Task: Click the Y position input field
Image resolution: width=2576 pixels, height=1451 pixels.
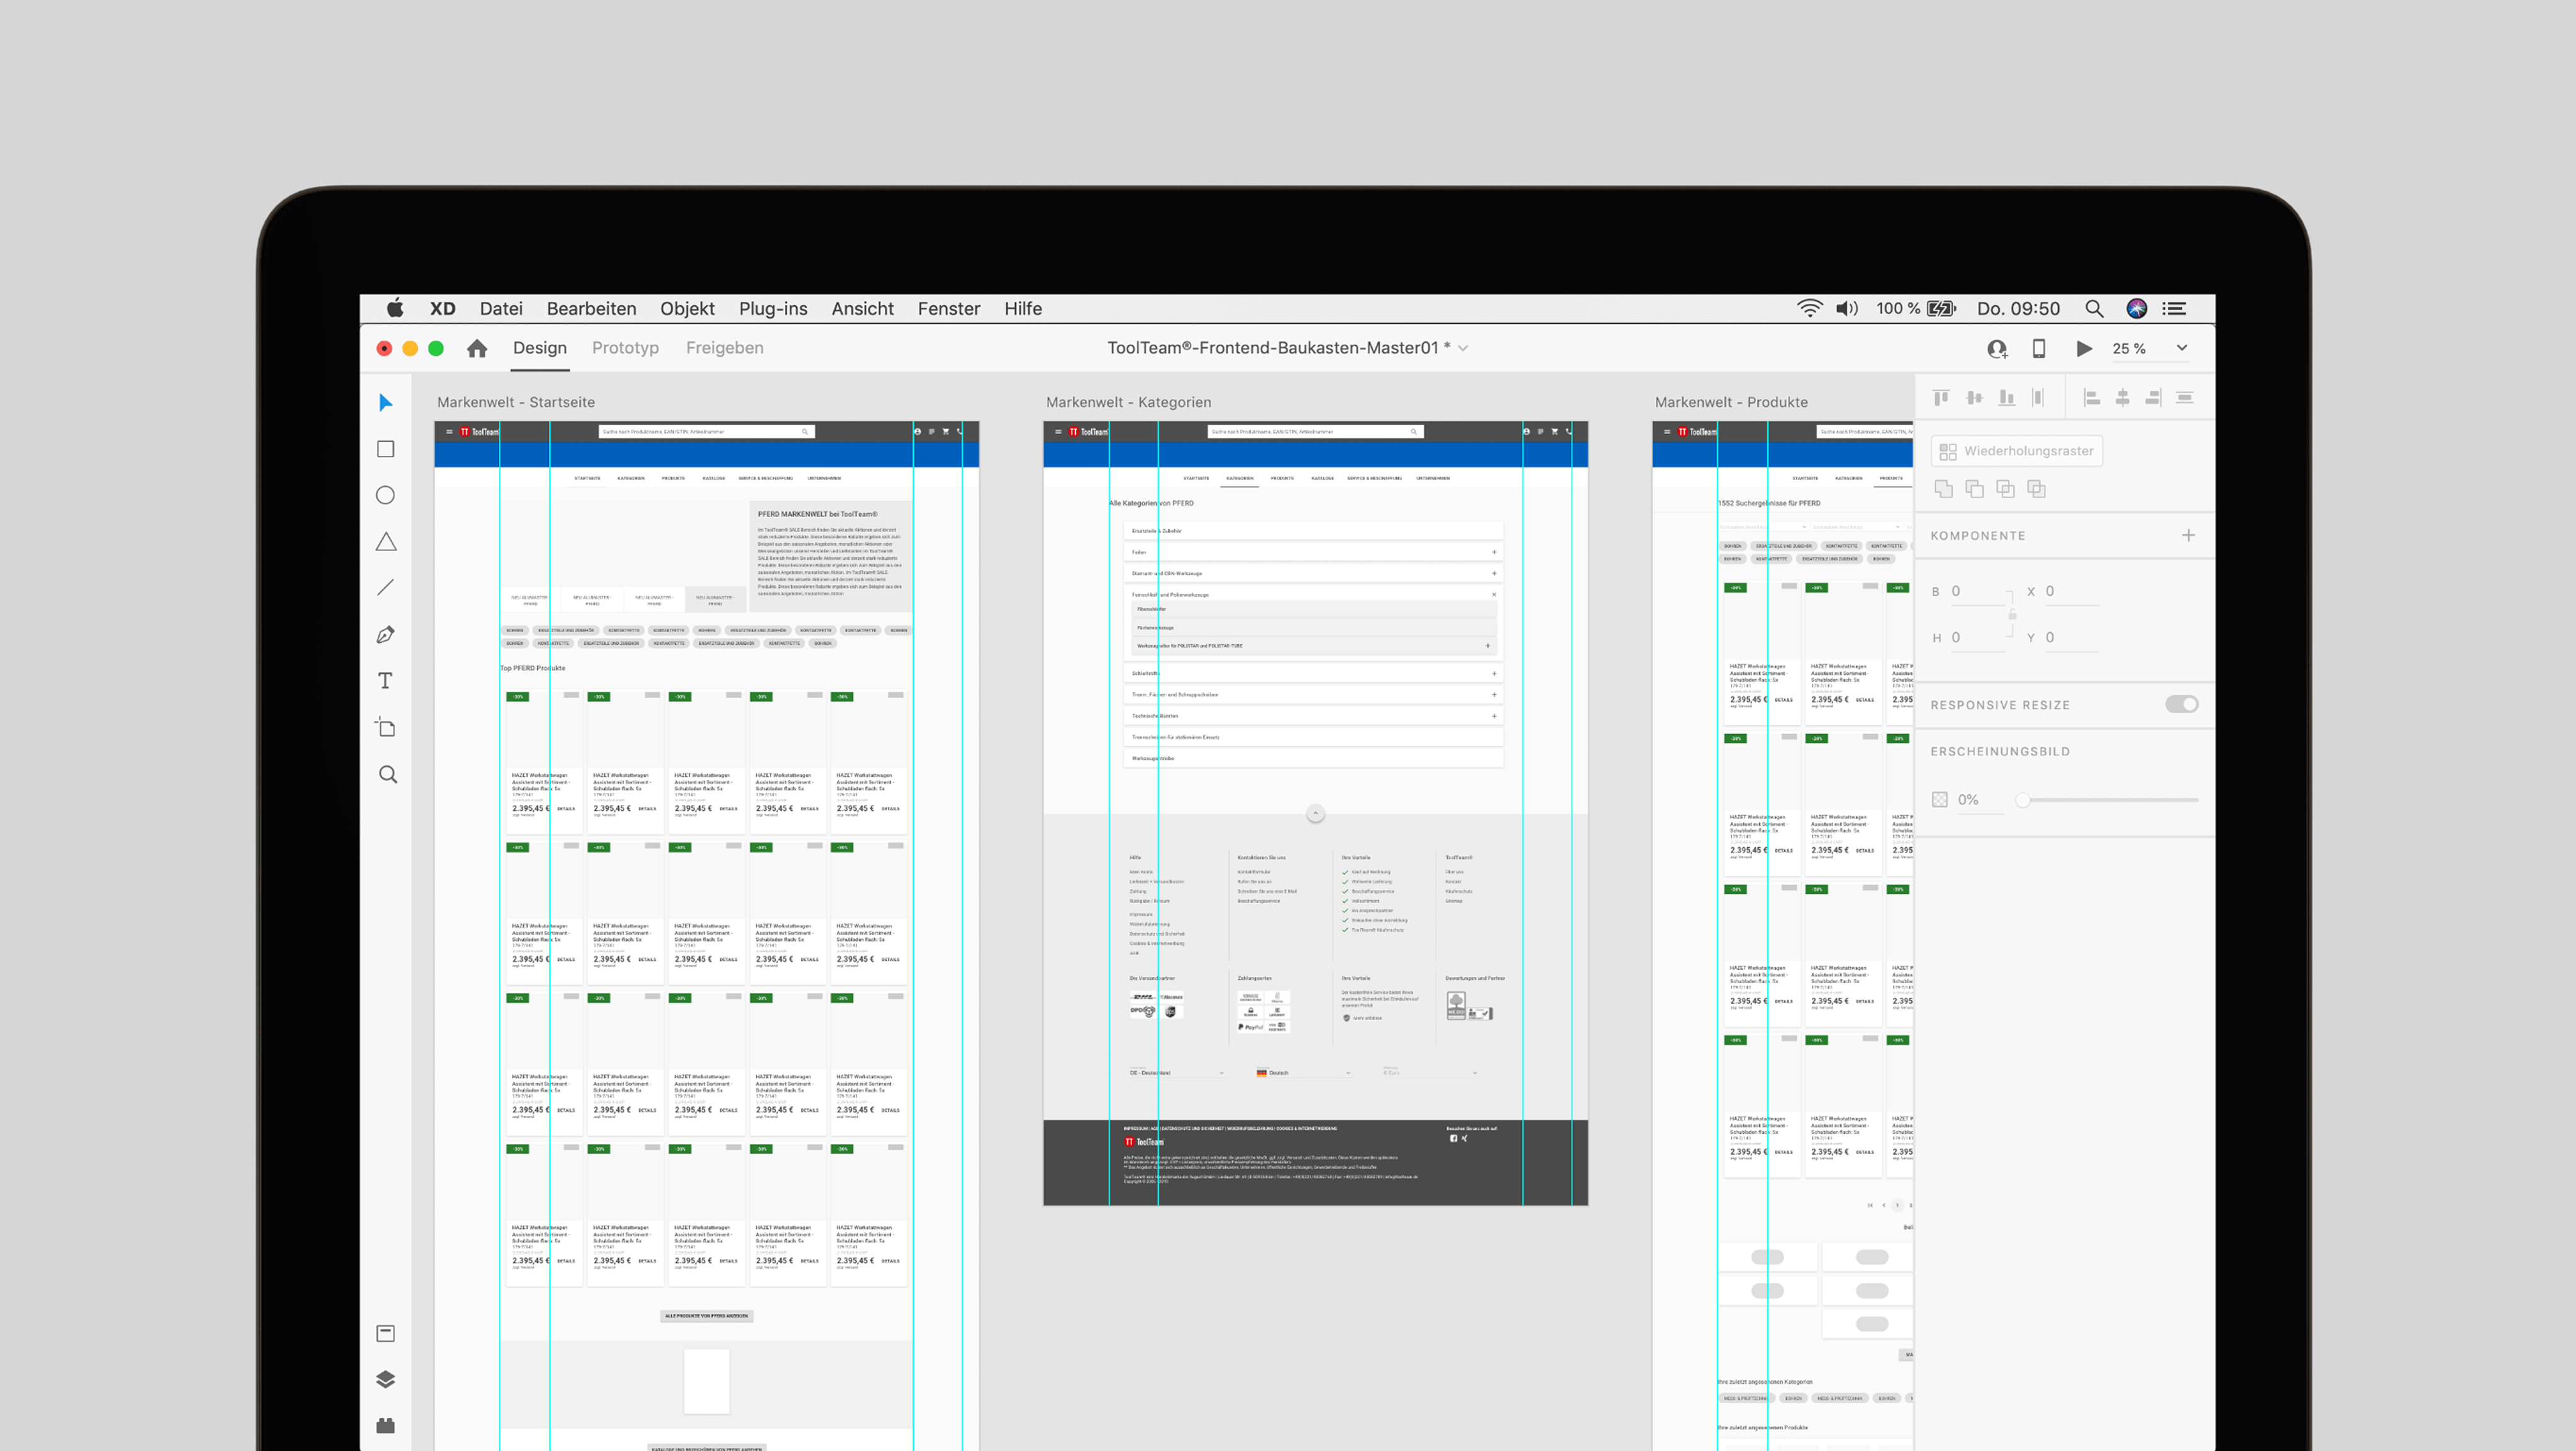Action: [x=2071, y=637]
